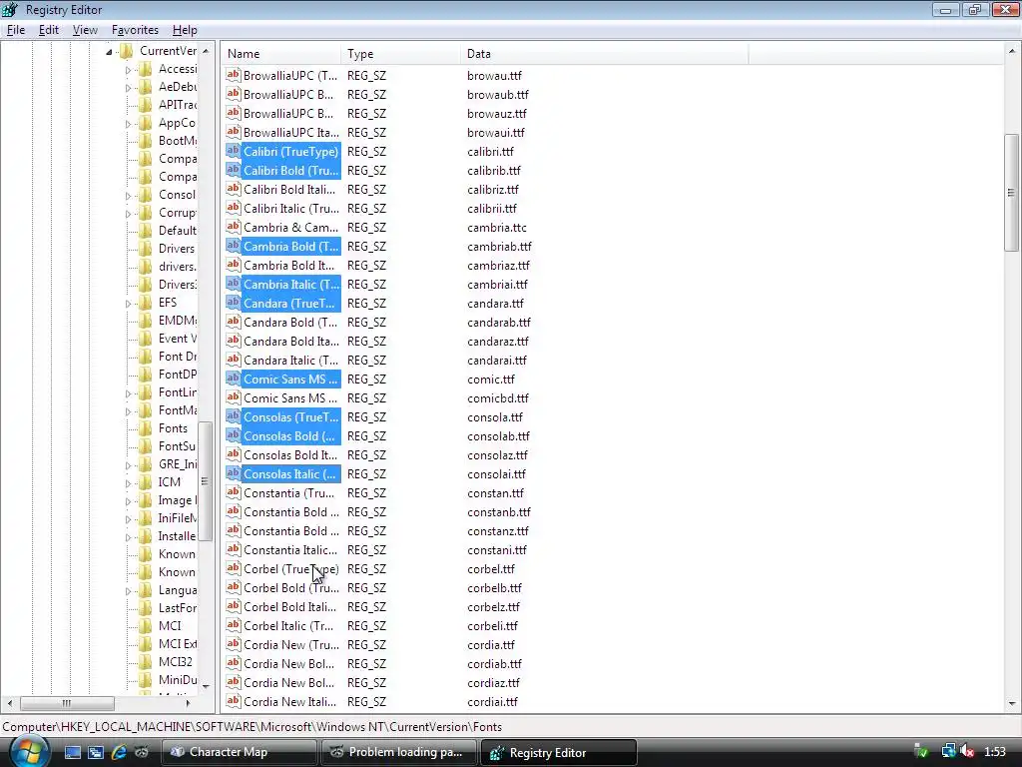This screenshot has width=1022, height=767.
Task: Select the Corbel (TrueType) registry value
Action: (290, 569)
